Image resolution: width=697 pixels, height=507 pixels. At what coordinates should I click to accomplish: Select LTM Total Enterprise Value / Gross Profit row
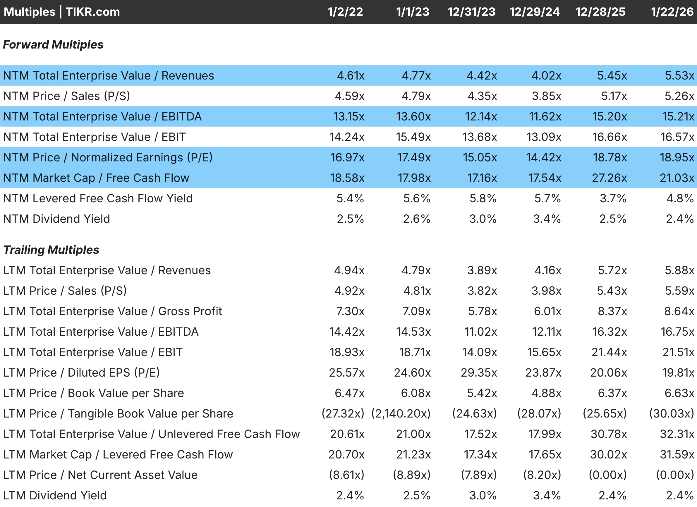[112, 311]
